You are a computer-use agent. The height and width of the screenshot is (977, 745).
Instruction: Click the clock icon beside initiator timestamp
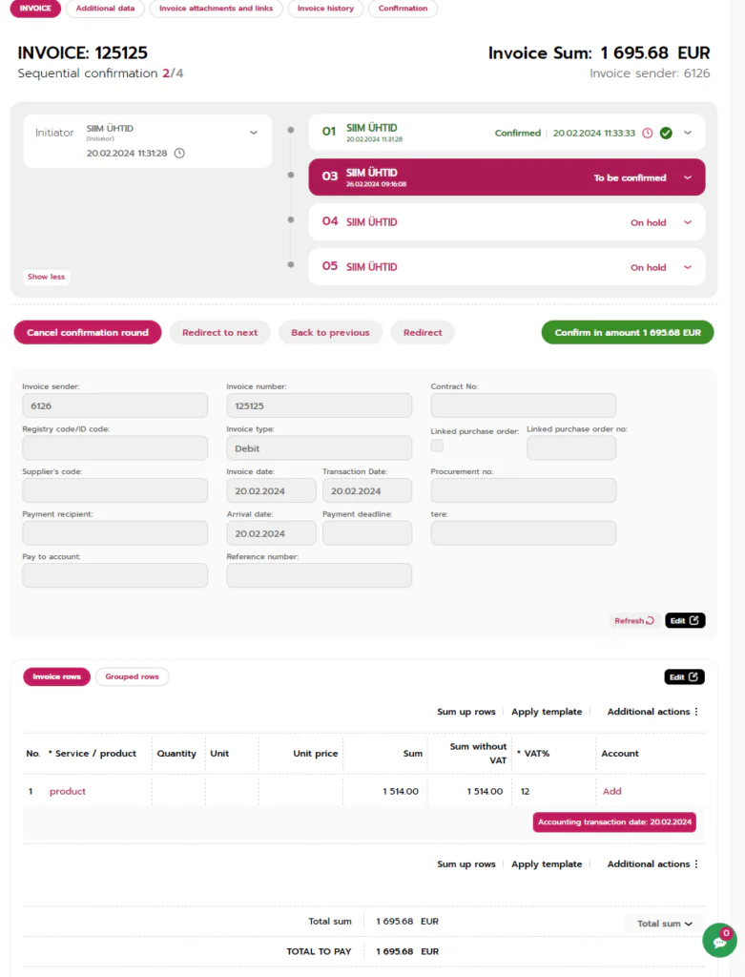pyautogui.click(x=179, y=153)
